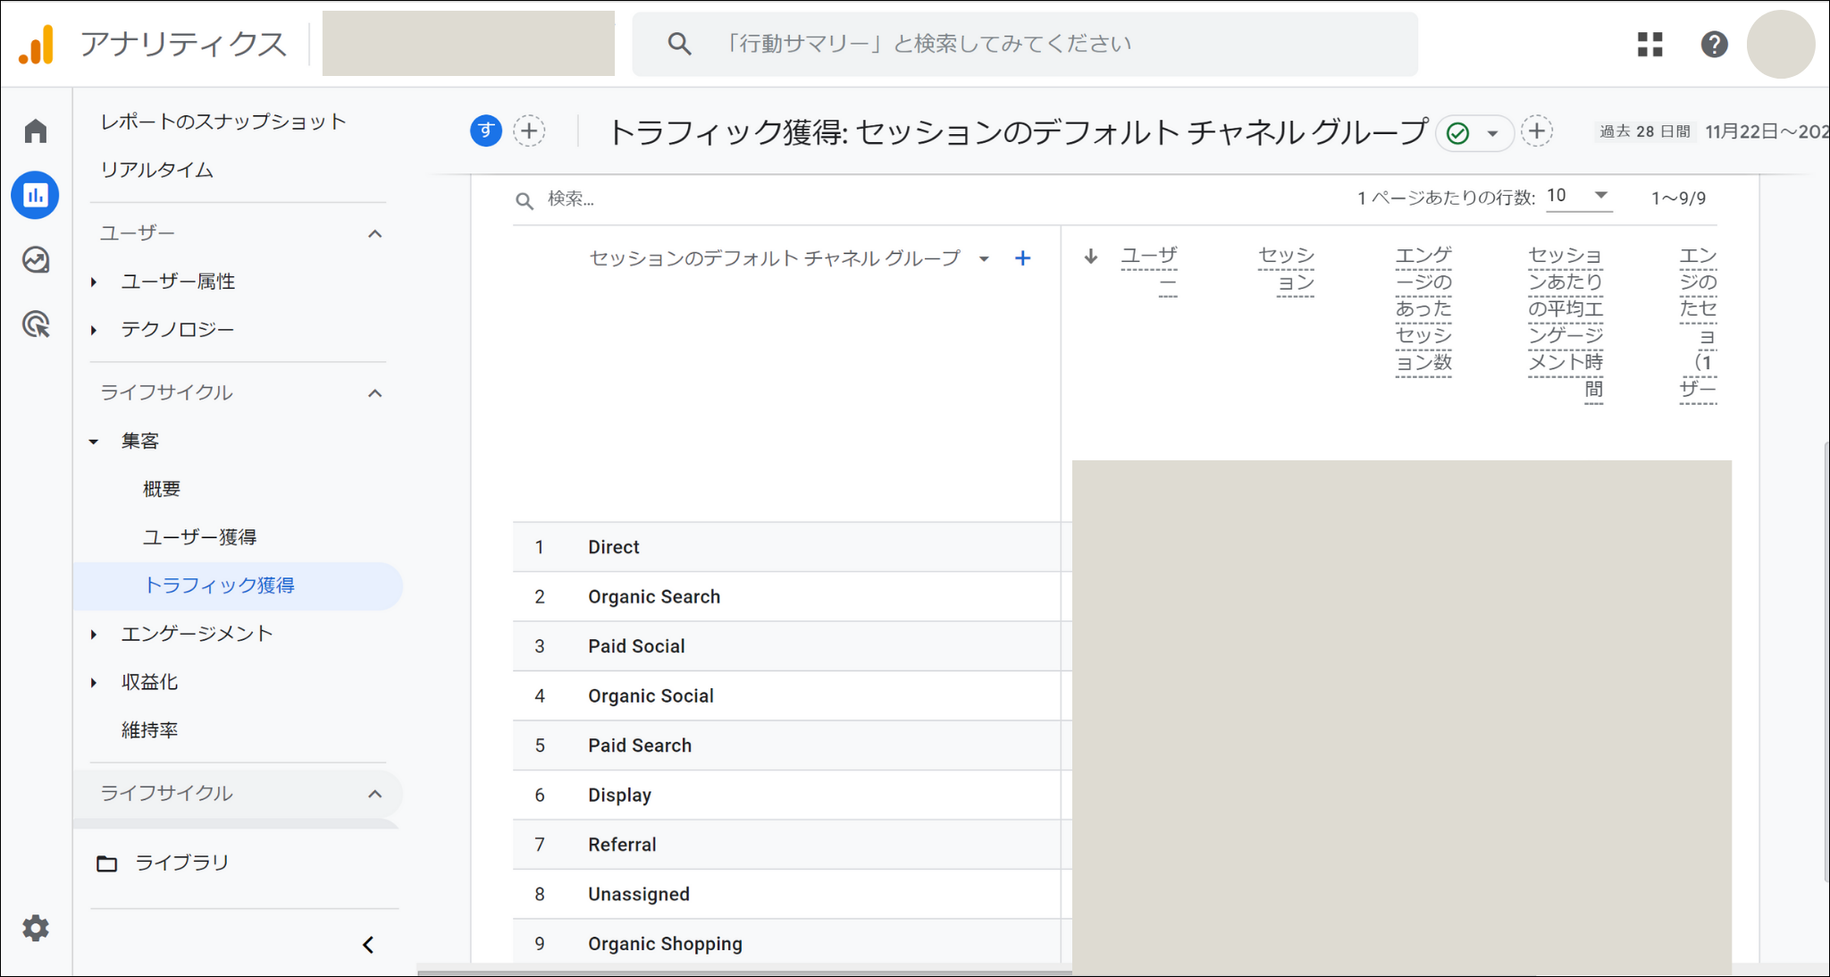Click the sort arrow beside ユーザー column
This screenshot has height=977, width=1830.
[x=1091, y=257]
